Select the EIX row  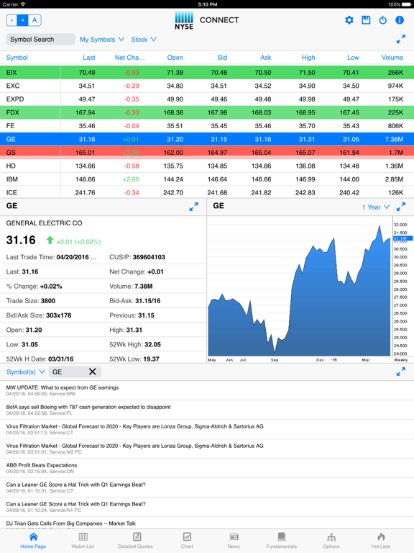click(x=207, y=72)
